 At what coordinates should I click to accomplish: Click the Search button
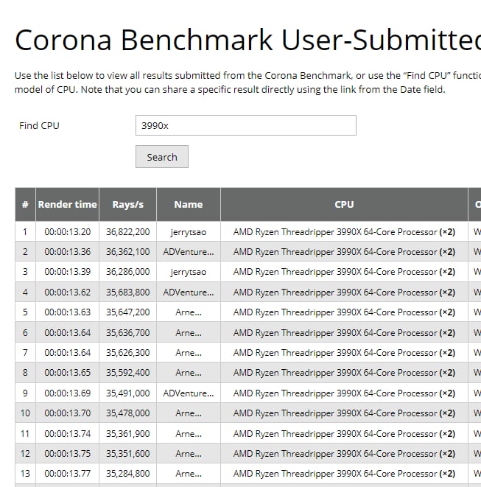(162, 157)
